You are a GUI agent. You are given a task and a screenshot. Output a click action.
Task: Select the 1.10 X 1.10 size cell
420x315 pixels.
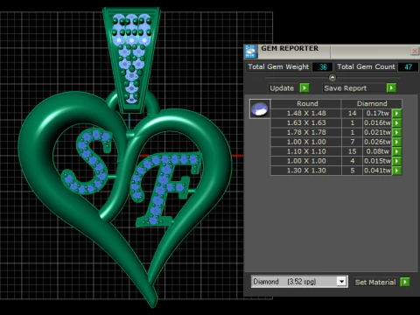306,151
